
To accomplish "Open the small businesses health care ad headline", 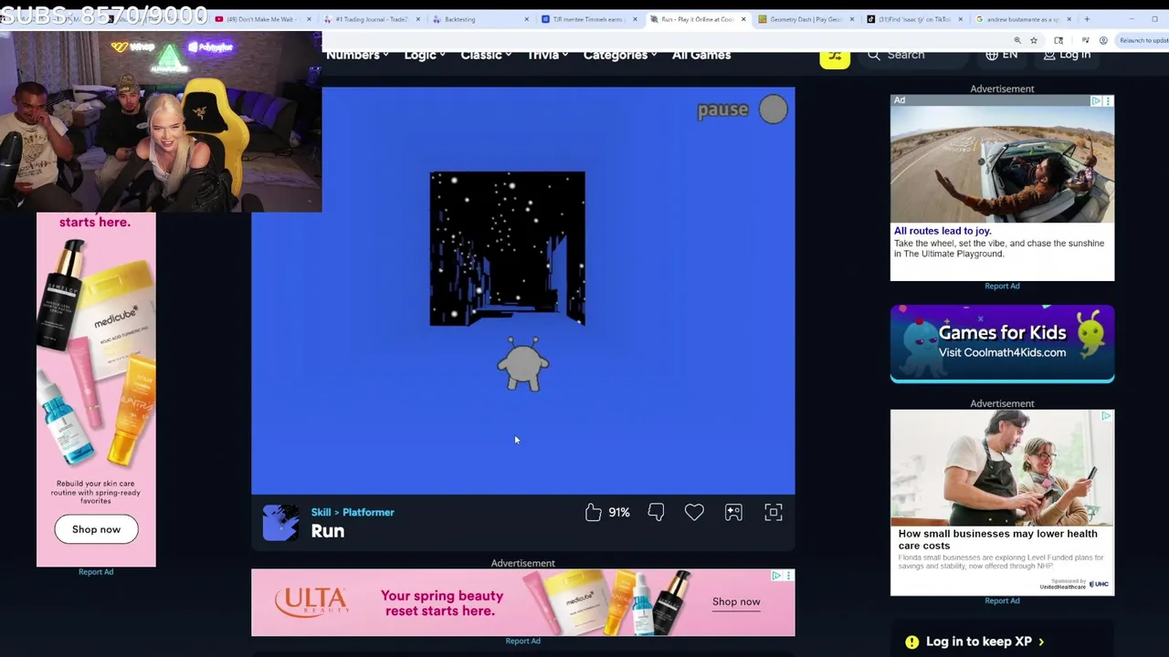I will point(997,539).
